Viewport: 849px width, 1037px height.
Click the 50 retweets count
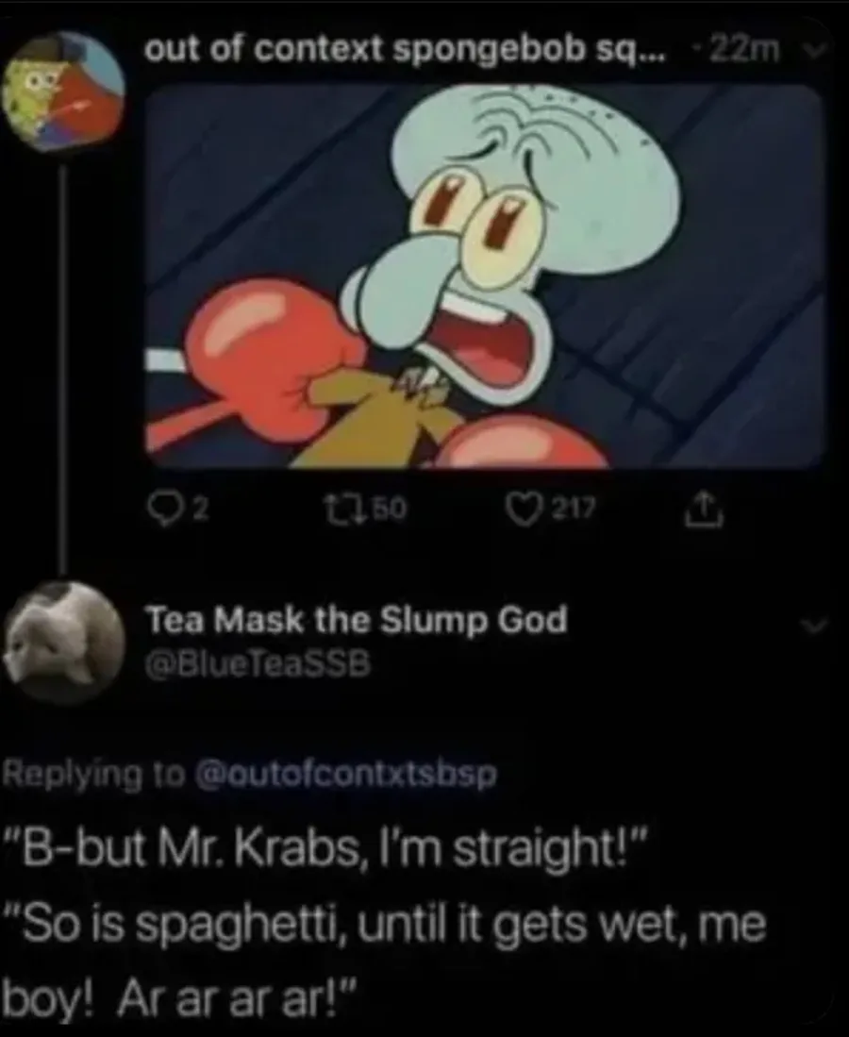tap(391, 508)
